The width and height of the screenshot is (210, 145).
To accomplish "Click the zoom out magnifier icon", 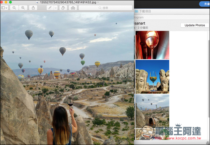I will pos(14,8).
